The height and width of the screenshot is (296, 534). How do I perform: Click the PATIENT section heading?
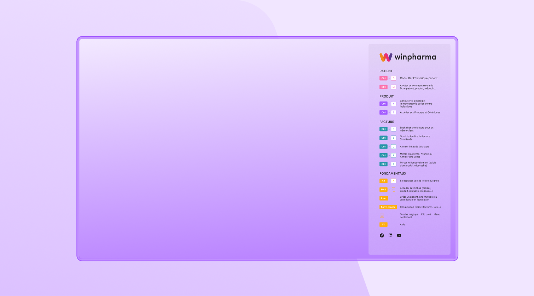tap(386, 71)
